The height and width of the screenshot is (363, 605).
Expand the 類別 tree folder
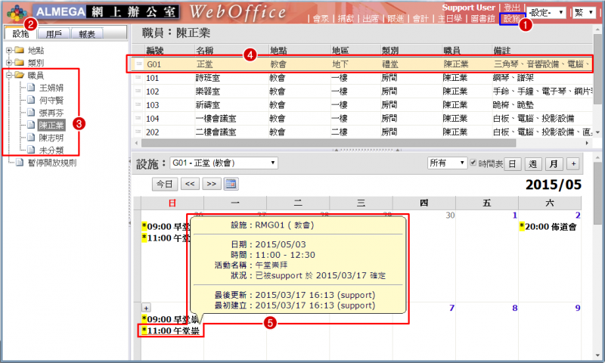(8, 62)
